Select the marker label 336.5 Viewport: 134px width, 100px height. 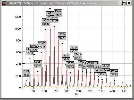tap(98, 67)
